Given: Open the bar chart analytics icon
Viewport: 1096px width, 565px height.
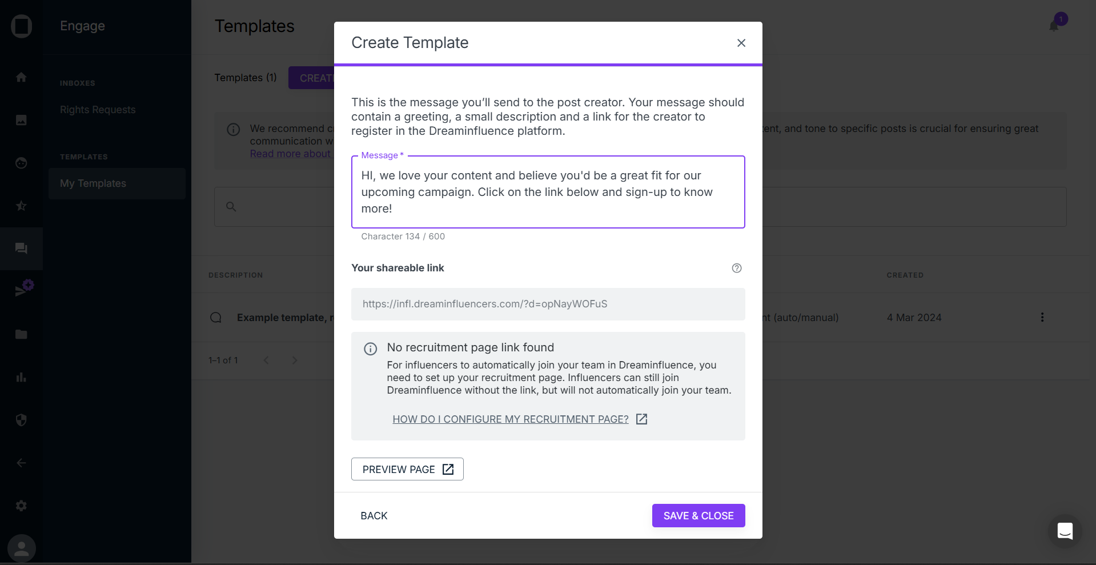Looking at the screenshot, I should click(21, 377).
